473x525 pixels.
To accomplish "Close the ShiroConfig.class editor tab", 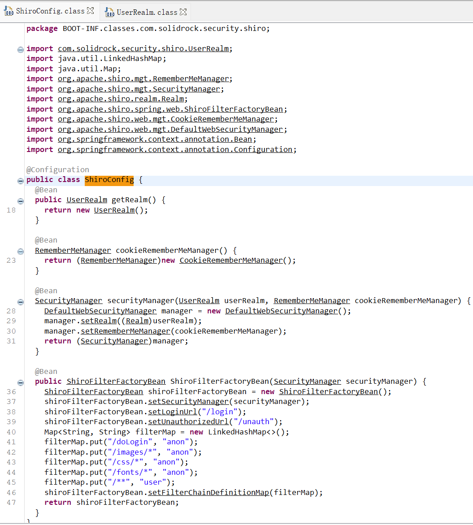I will [91, 10].
